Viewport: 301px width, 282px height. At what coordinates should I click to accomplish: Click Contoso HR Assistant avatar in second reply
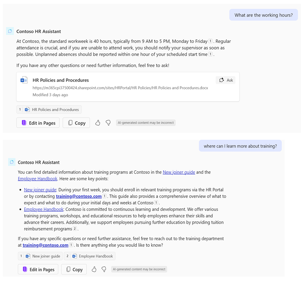coord(12,162)
